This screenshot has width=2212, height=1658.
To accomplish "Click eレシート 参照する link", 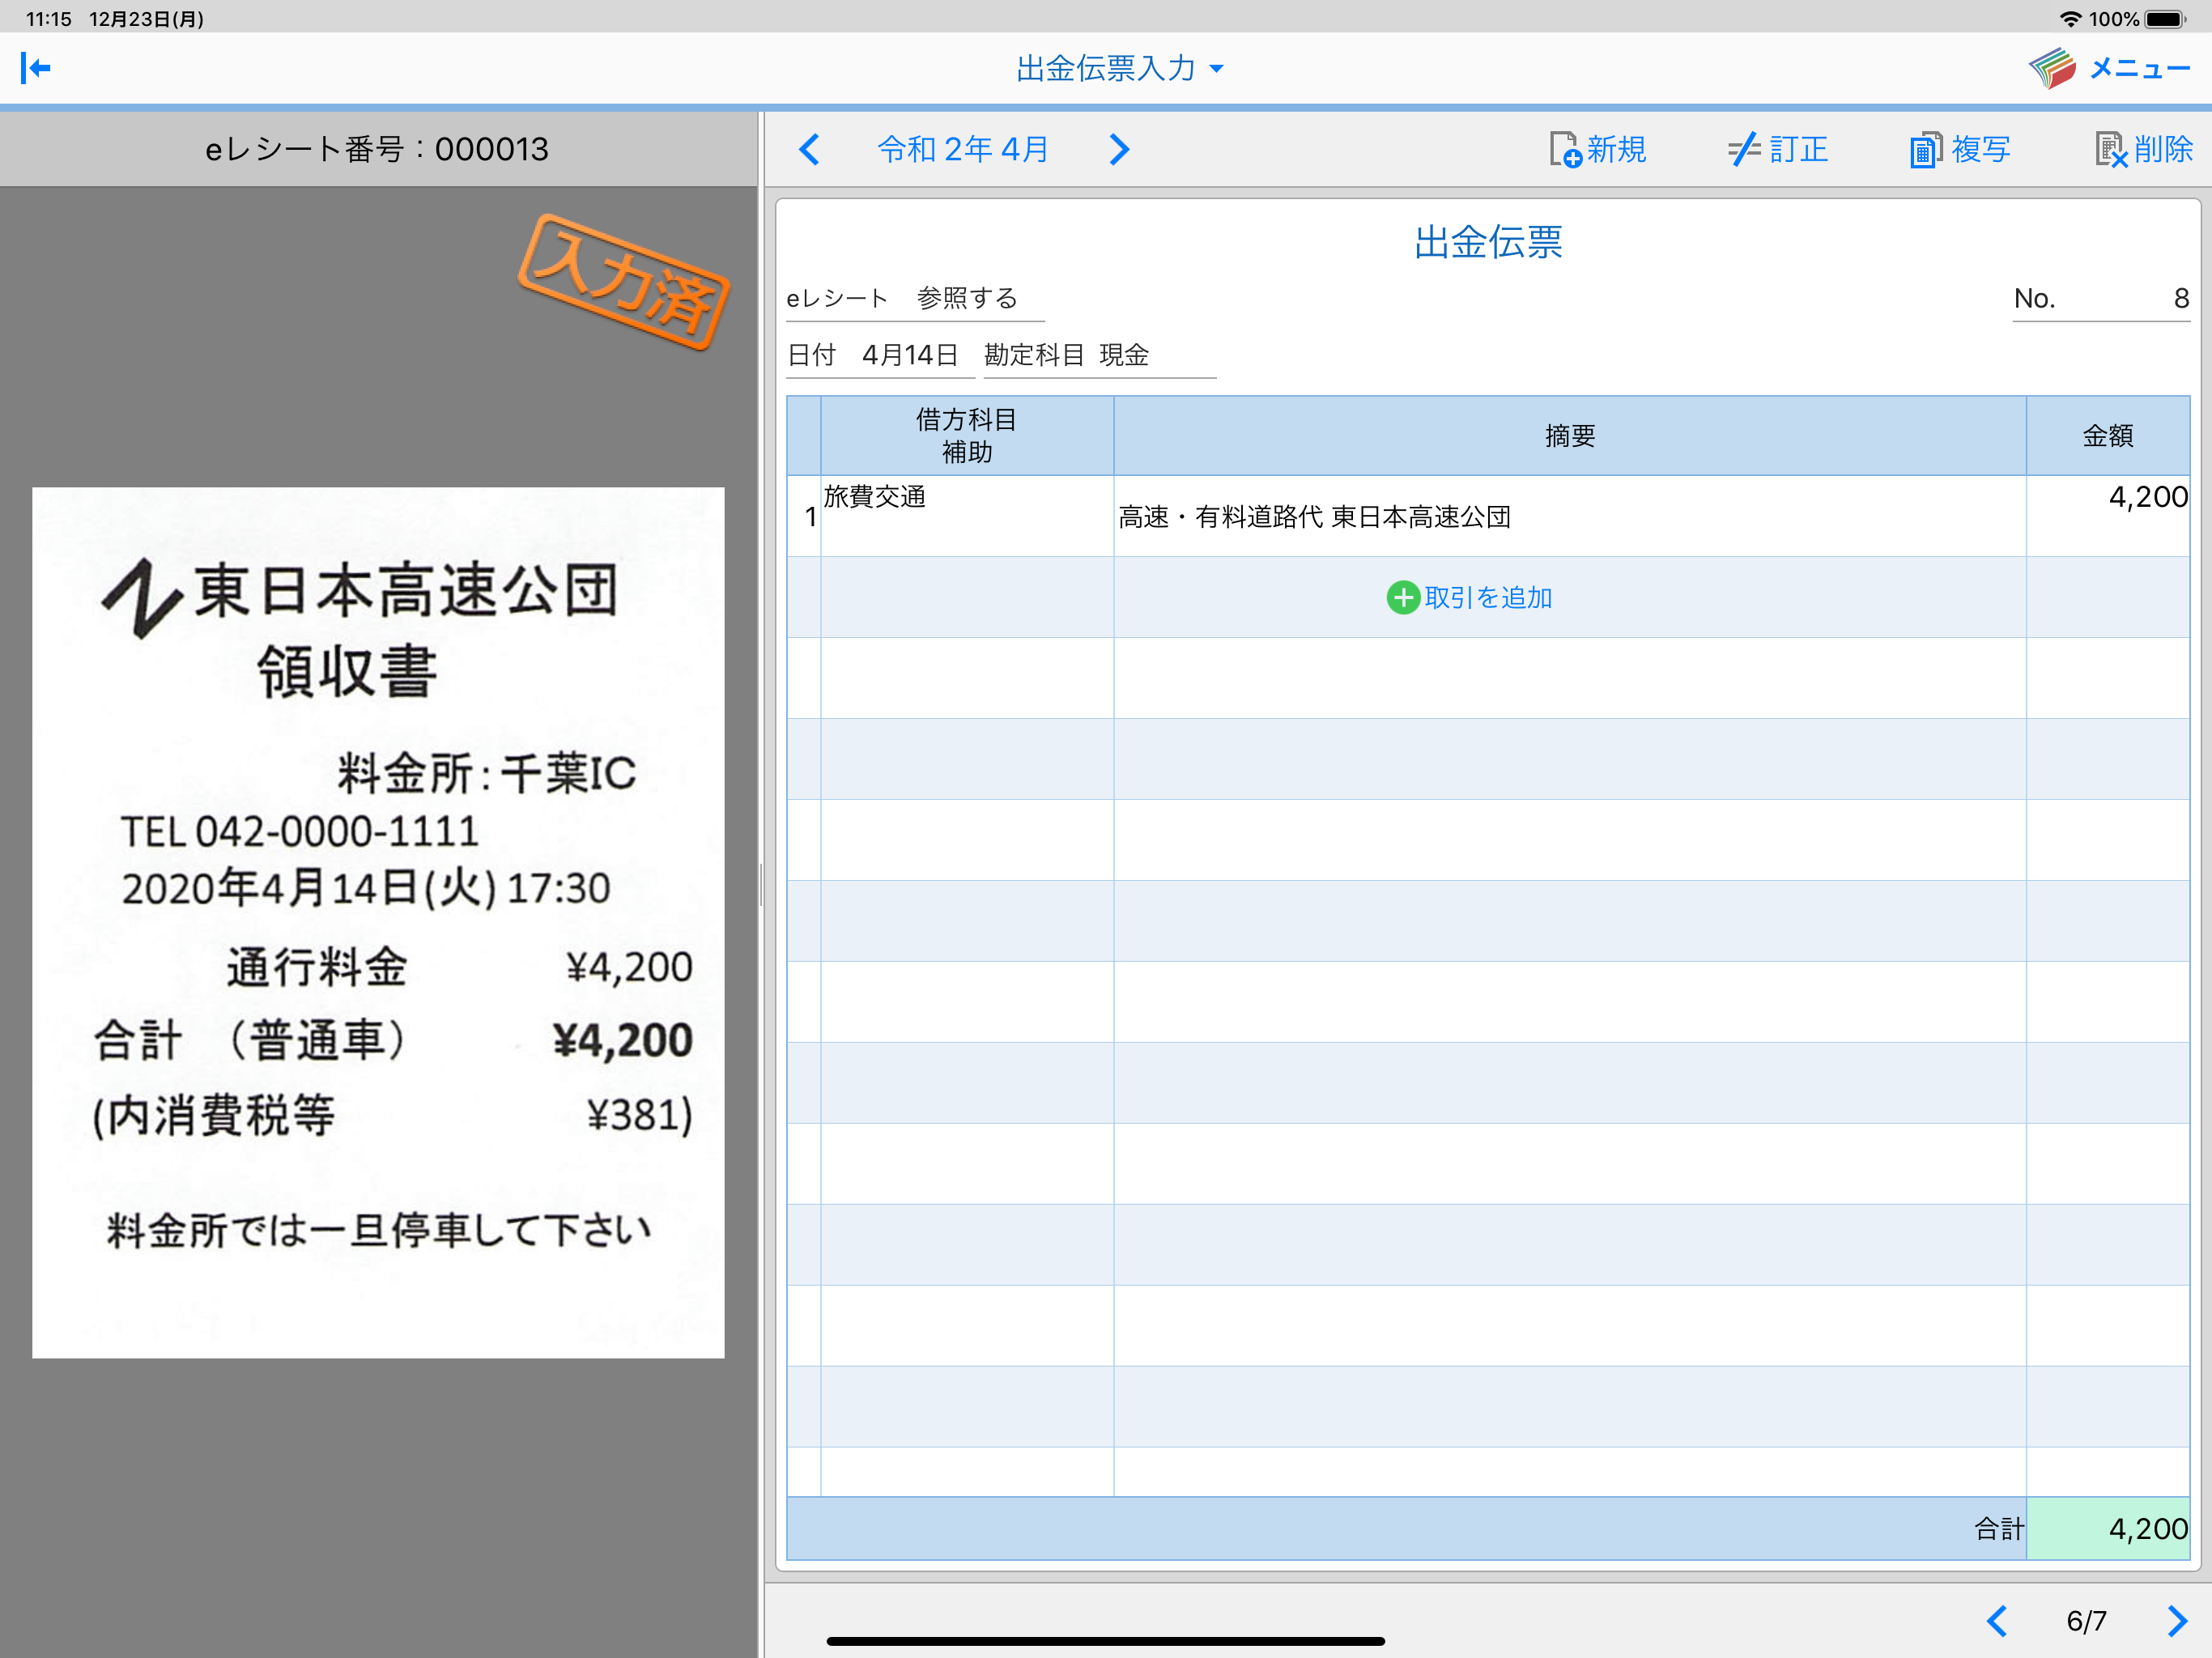I will pos(915,298).
